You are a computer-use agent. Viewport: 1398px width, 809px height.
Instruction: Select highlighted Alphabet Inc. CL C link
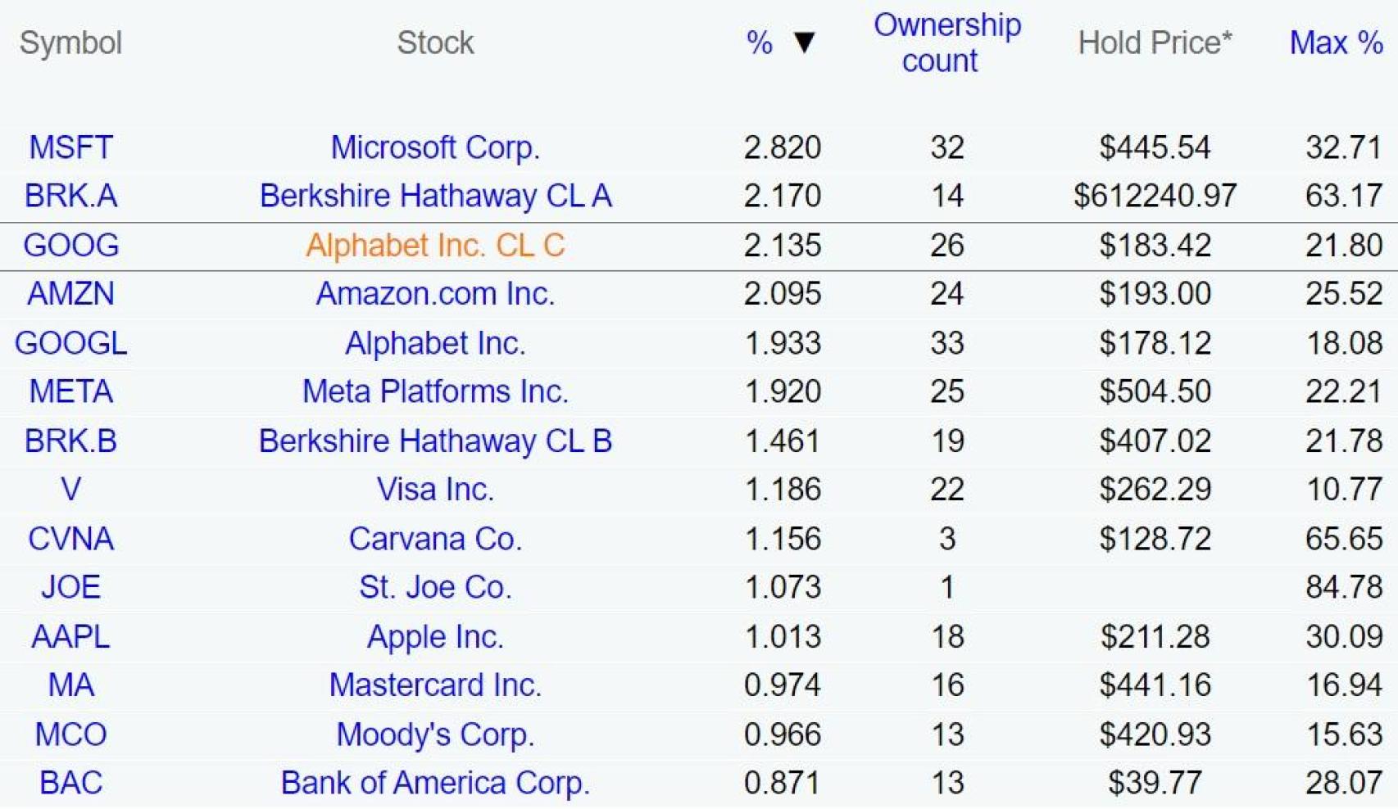coord(435,245)
